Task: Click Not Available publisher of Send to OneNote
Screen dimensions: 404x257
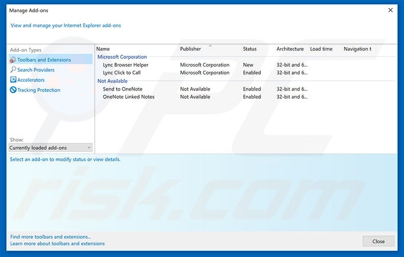Action: pos(195,89)
